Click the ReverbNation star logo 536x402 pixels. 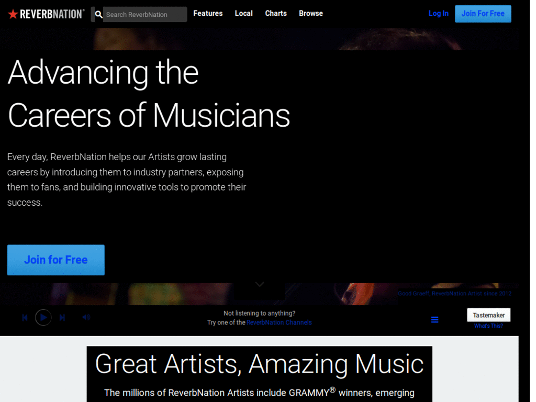(x=46, y=14)
